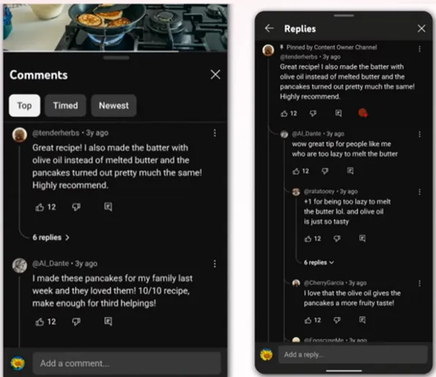Toggle dislike on @AI_Dante reply in Replies panel
The image size is (436, 377).
click(x=325, y=171)
